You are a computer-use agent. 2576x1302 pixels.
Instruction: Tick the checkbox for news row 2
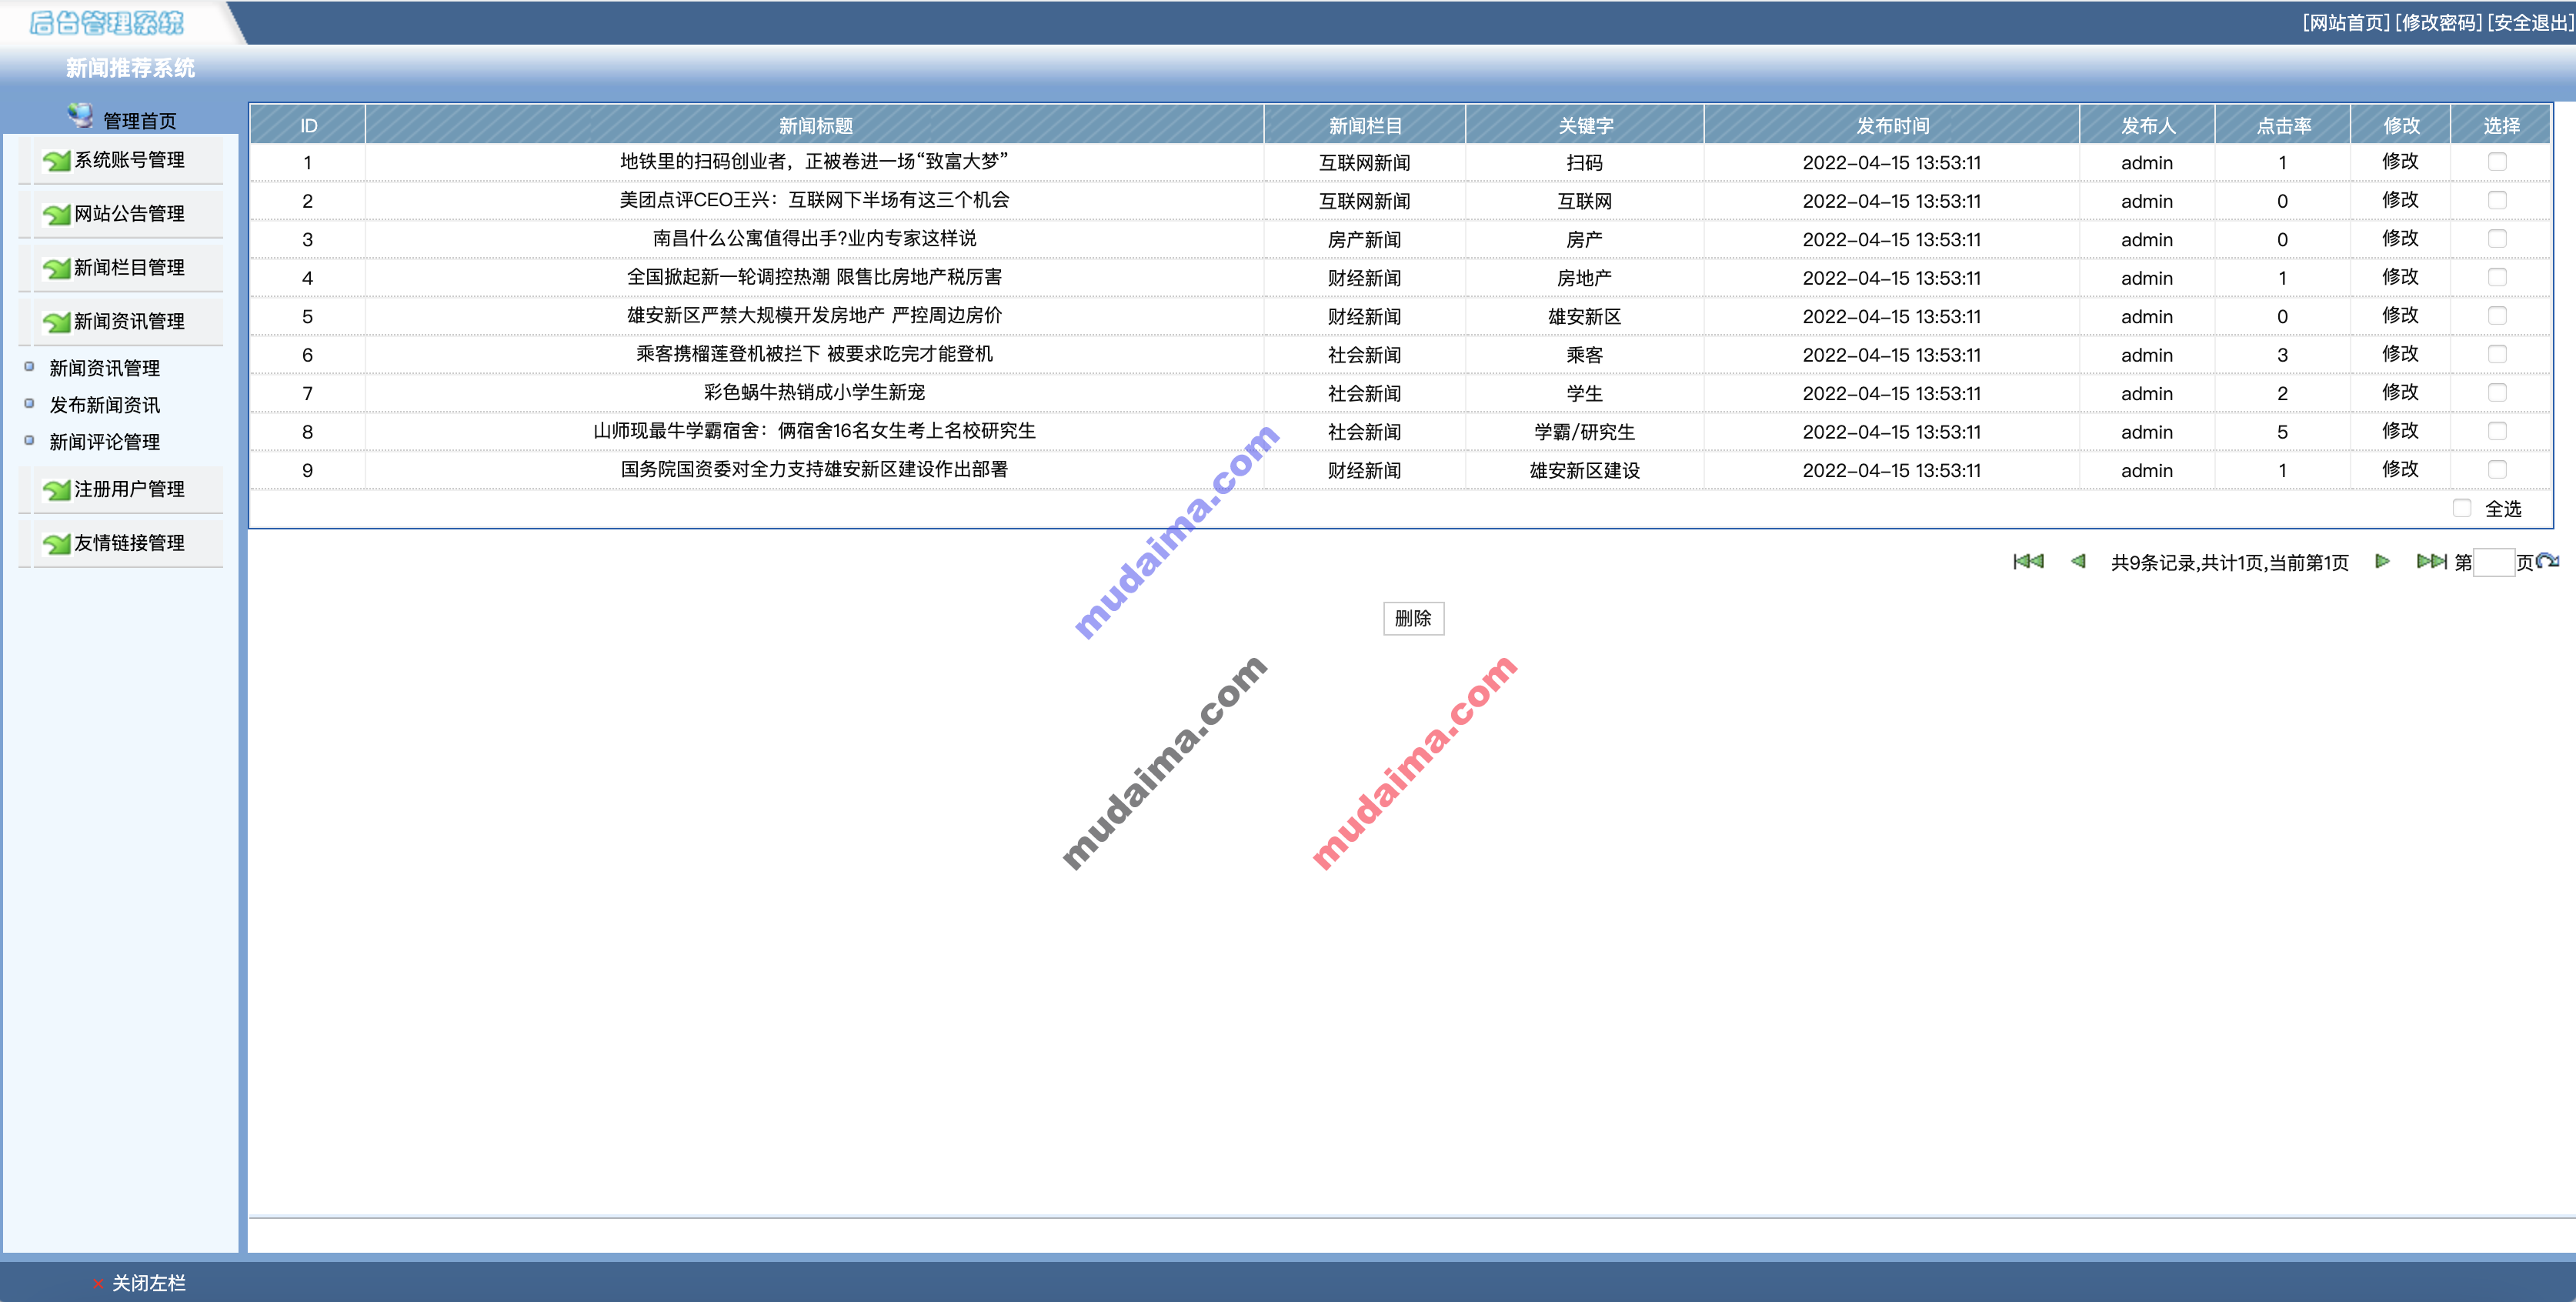pos(2497,200)
